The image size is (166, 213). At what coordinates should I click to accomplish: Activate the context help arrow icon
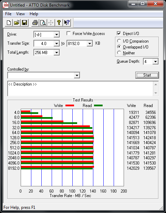67,23
